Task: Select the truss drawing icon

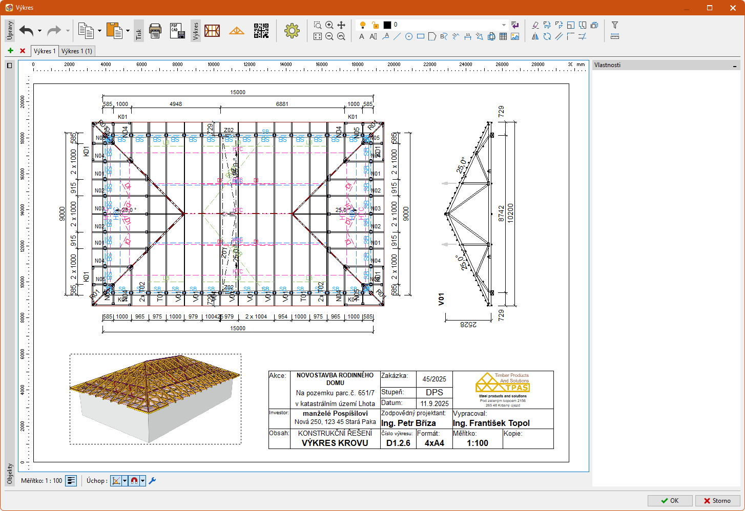Action: click(x=236, y=31)
